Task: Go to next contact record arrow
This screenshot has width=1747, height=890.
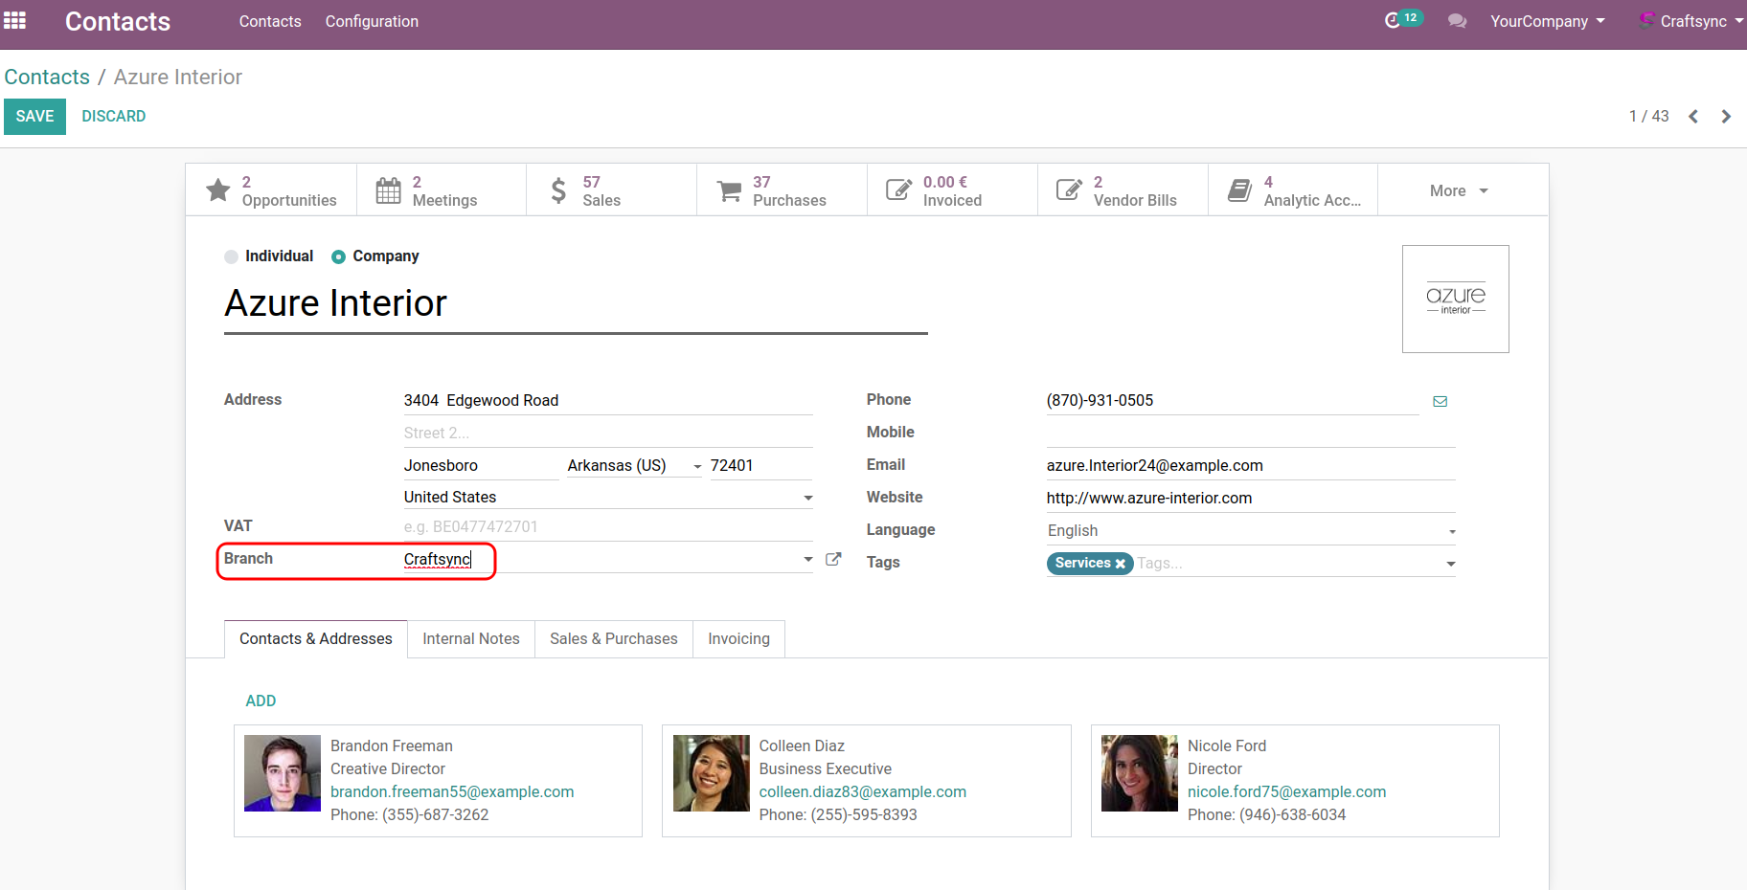Action: (x=1726, y=117)
